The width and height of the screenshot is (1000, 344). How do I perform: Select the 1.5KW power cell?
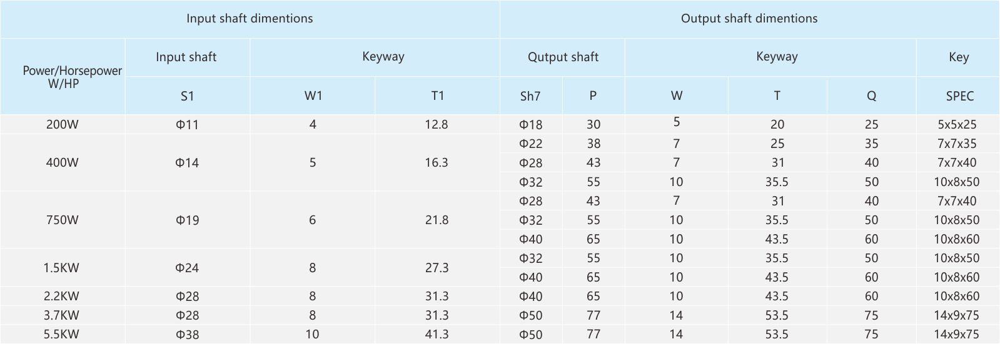pos(63,268)
